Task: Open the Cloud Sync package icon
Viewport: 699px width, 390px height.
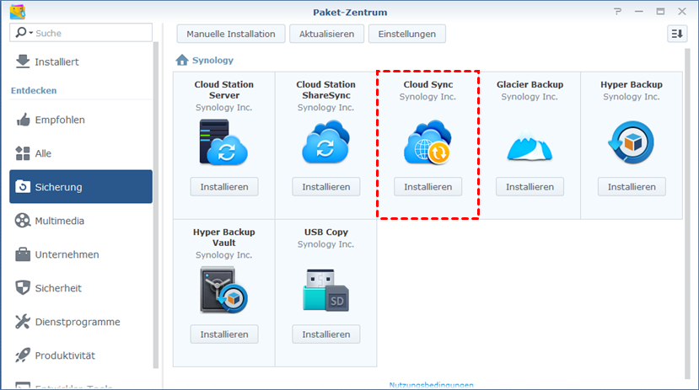Action: pyautogui.click(x=427, y=142)
